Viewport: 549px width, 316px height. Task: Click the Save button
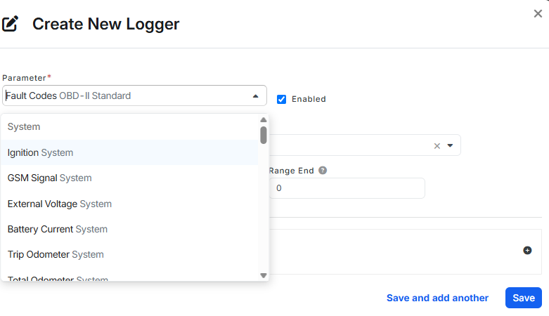pos(524,298)
